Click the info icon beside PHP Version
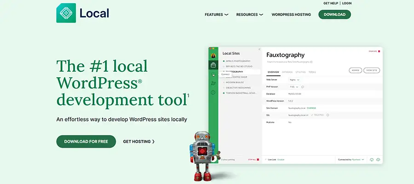Viewport: 414px width, 184px height. tap(303, 87)
